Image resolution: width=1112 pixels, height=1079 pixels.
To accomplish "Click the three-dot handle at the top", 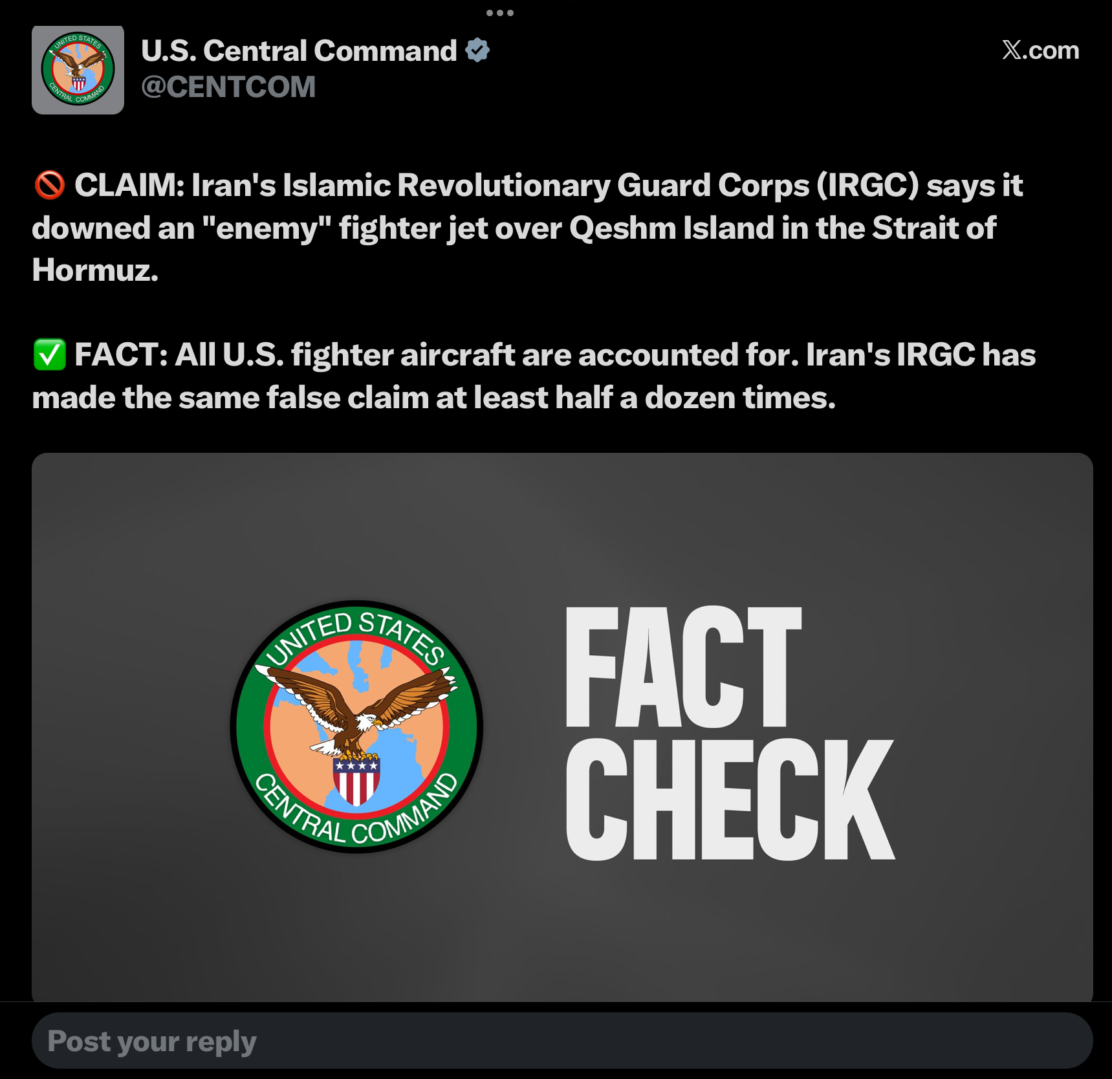I will [499, 13].
